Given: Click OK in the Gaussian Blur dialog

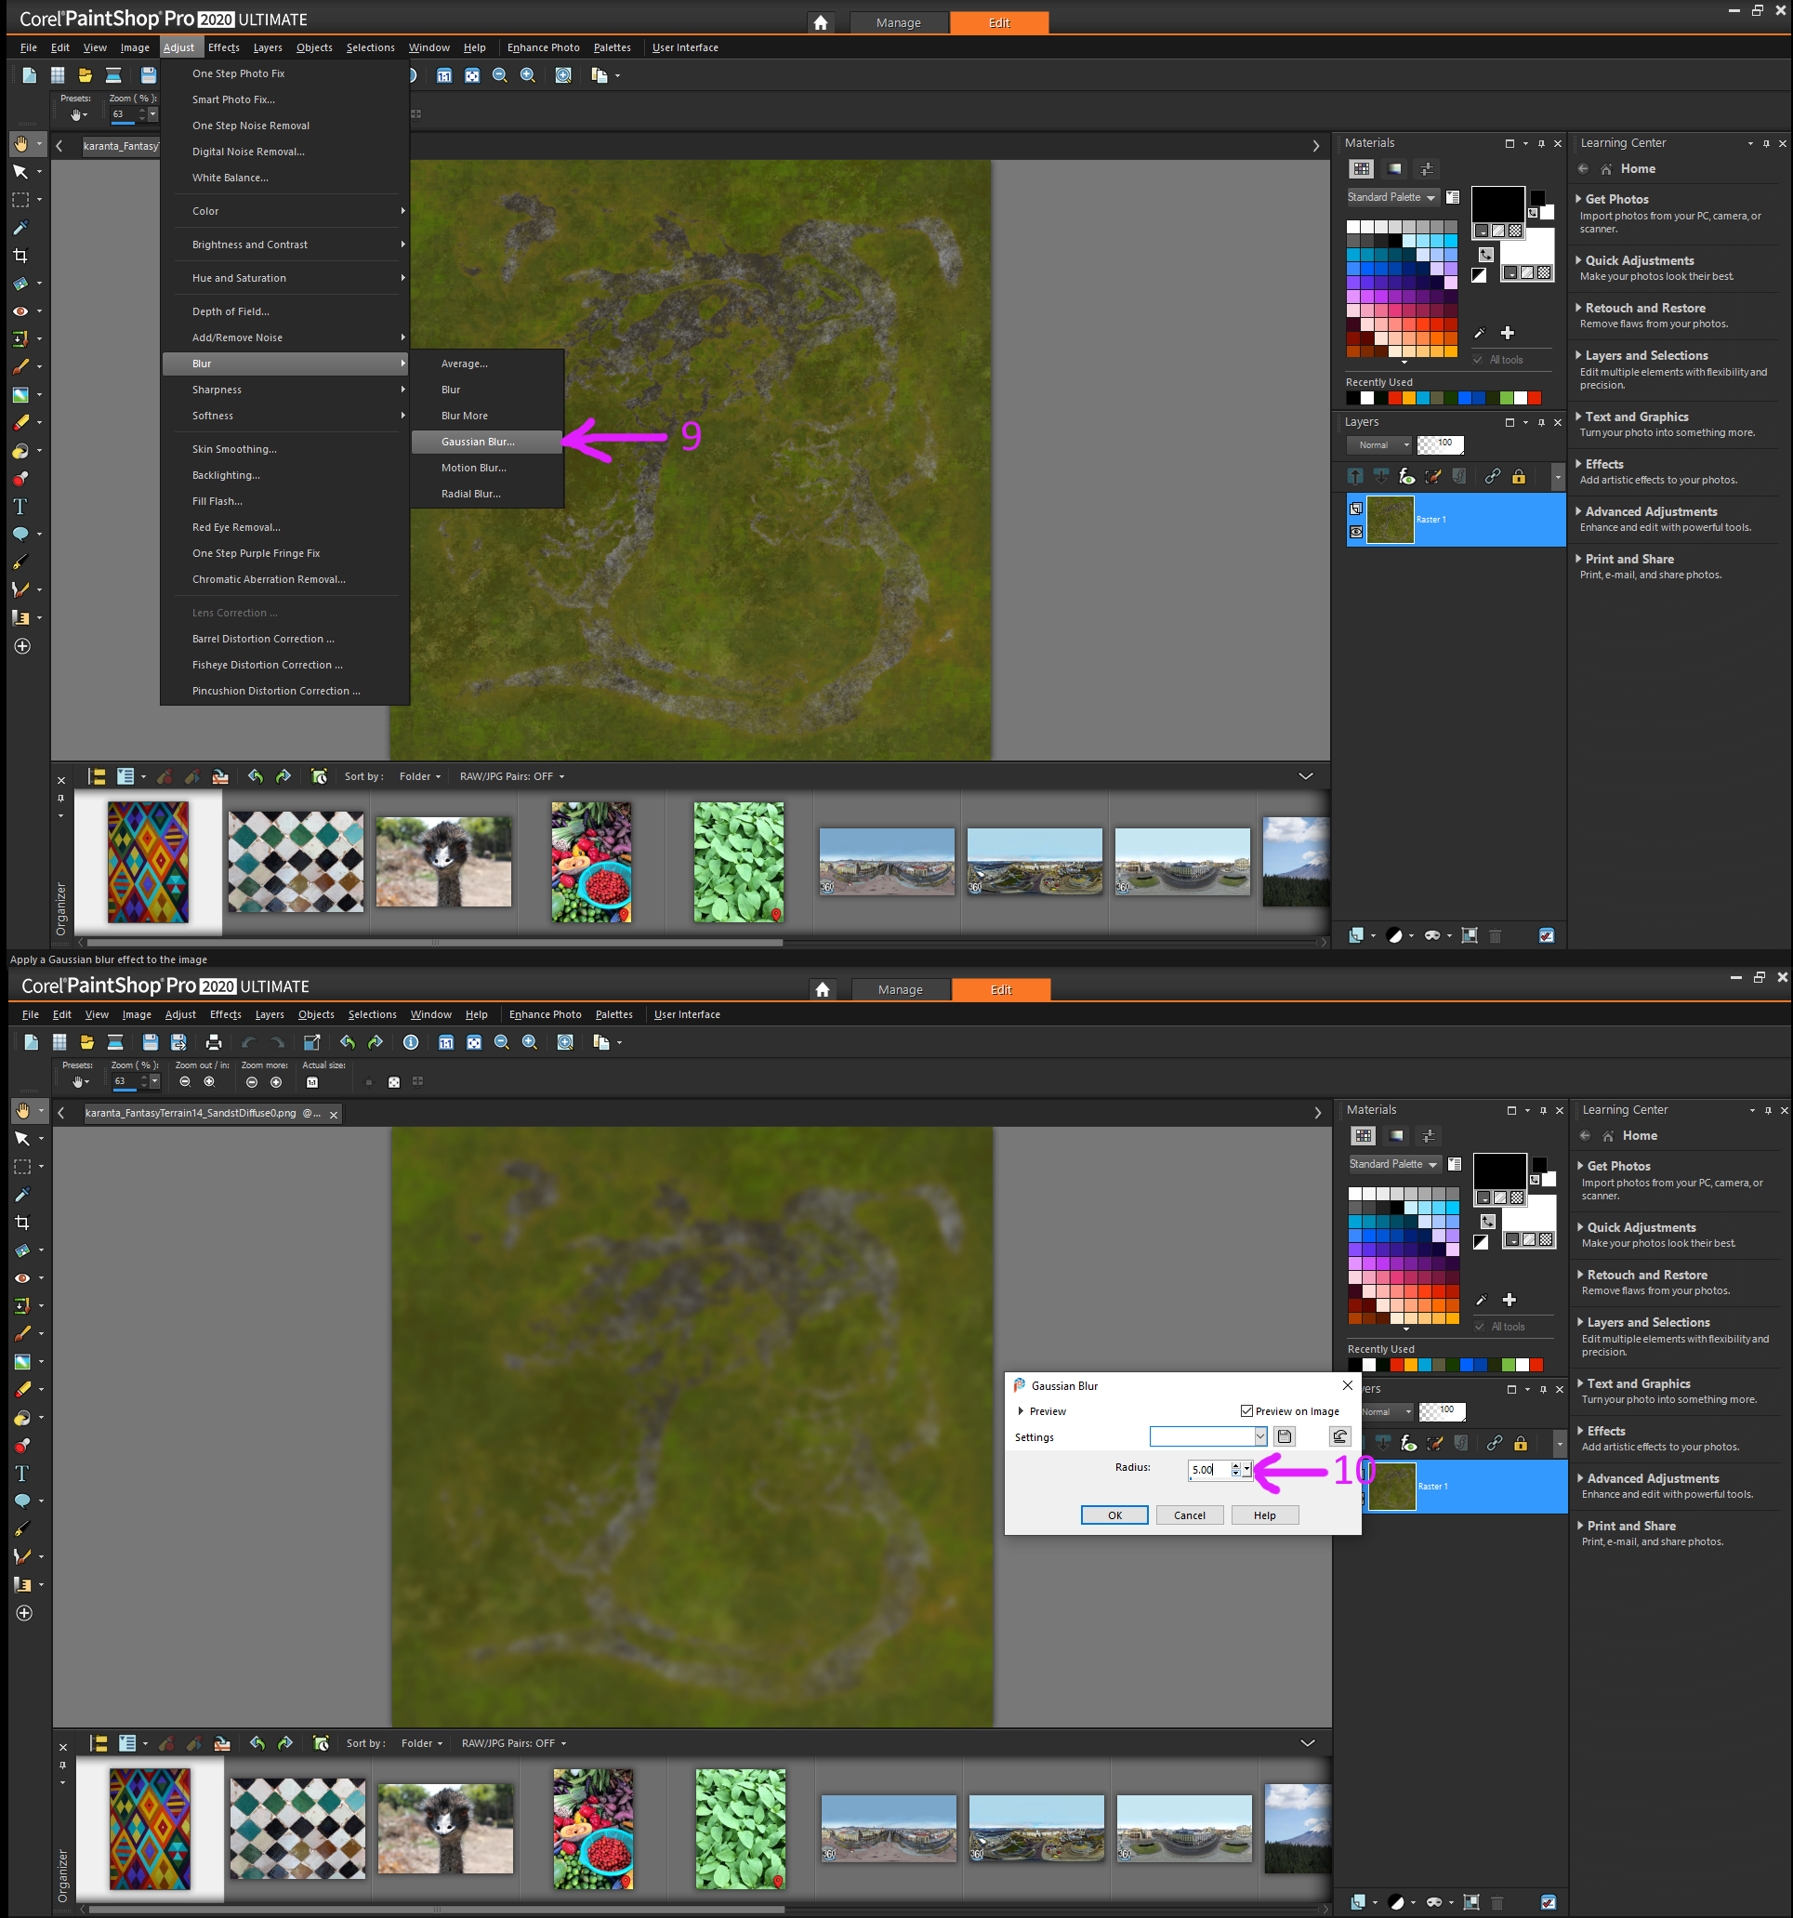Looking at the screenshot, I should (1114, 1515).
